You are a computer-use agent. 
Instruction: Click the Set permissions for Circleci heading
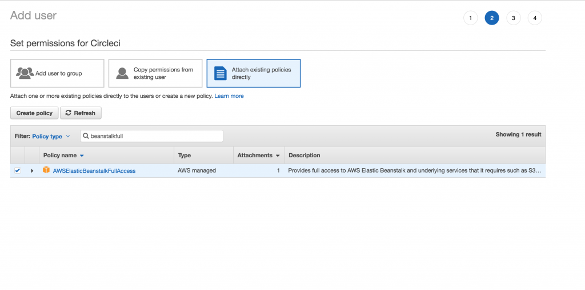click(65, 43)
